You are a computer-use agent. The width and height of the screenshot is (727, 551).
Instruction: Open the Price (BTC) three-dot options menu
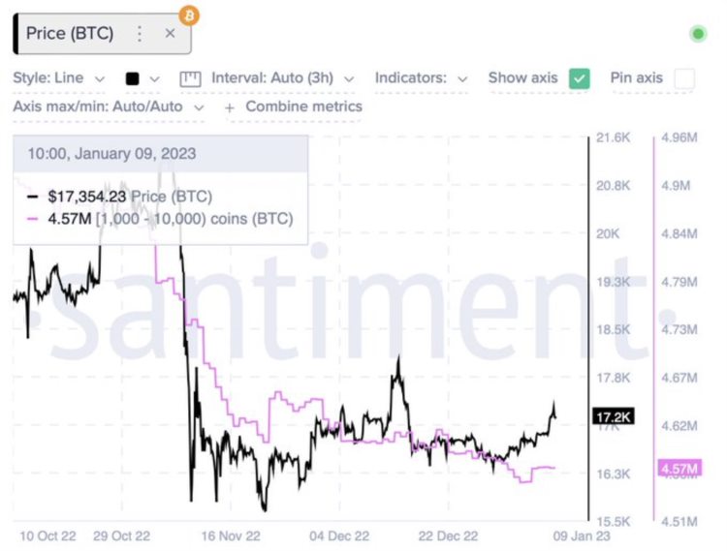(140, 34)
